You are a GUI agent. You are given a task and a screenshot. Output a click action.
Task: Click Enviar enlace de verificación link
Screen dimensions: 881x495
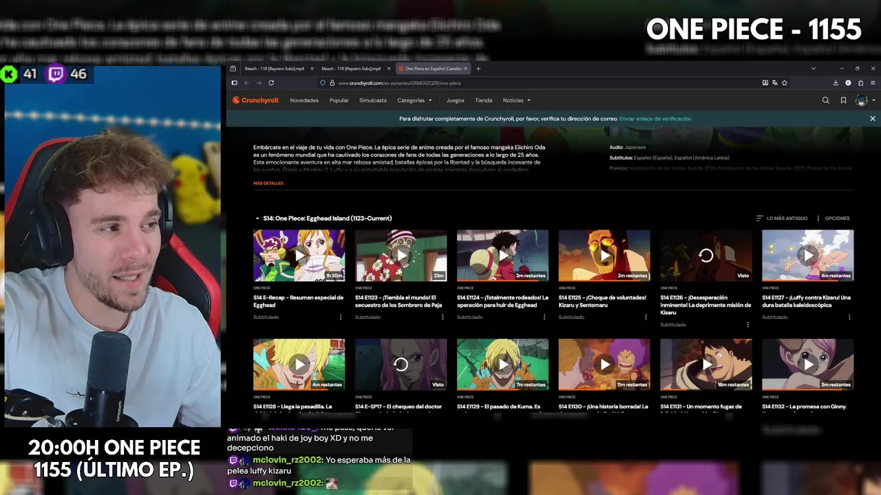click(x=655, y=118)
